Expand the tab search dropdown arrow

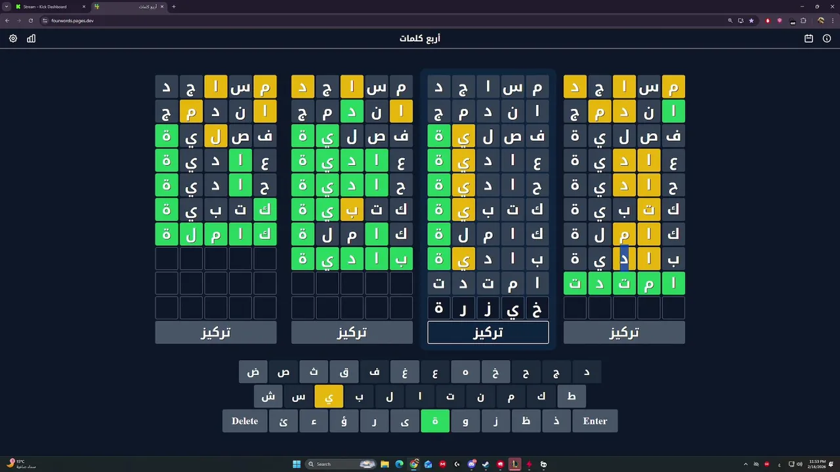(x=6, y=7)
